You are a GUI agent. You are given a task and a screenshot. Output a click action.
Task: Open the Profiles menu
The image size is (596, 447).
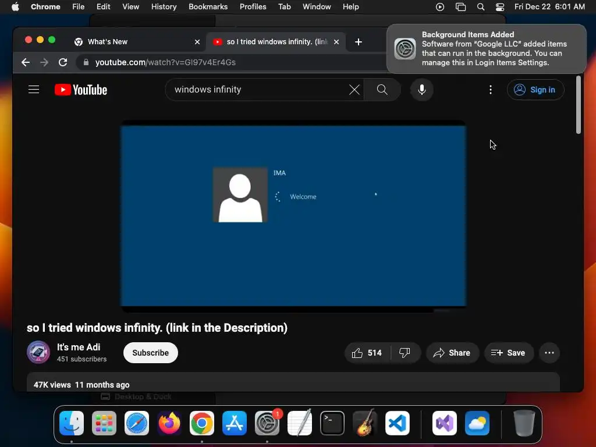click(253, 7)
